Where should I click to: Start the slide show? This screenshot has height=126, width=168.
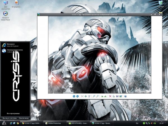(89, 96)
